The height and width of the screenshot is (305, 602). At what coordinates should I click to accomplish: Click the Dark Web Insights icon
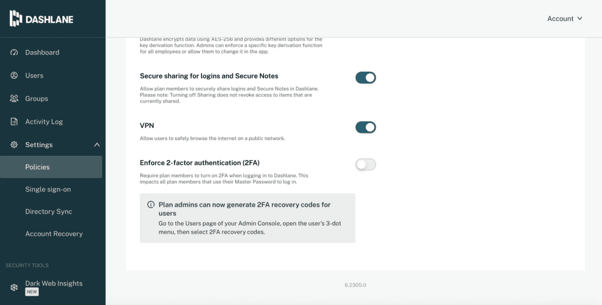pyautogui.click(x=14, y=287)
